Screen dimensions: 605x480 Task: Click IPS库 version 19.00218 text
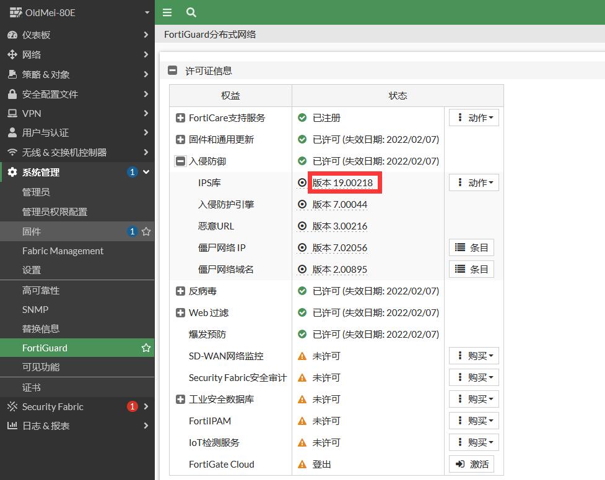(x=342, y=182)
